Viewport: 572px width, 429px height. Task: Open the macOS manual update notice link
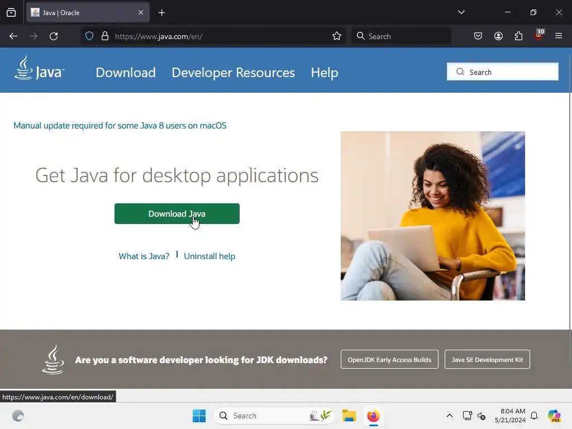[120, 126]
